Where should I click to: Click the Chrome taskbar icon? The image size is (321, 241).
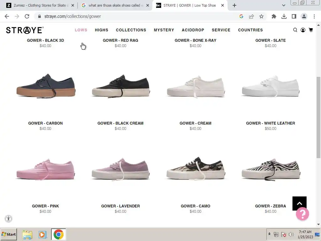[59, 234]
